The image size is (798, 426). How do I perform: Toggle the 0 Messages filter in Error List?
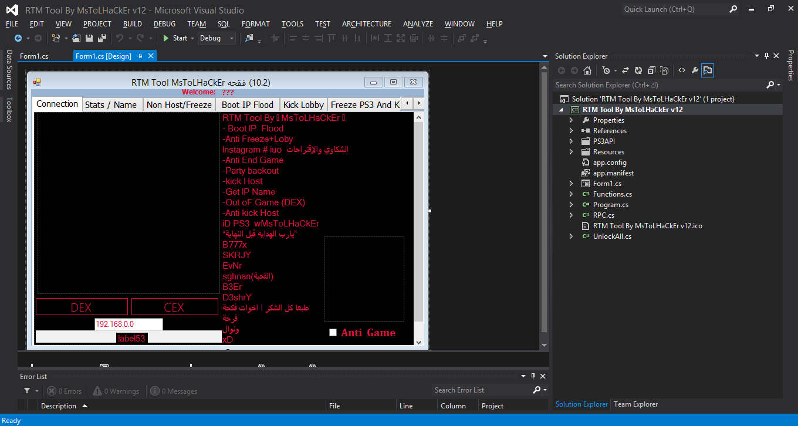(x=174, y=391)
